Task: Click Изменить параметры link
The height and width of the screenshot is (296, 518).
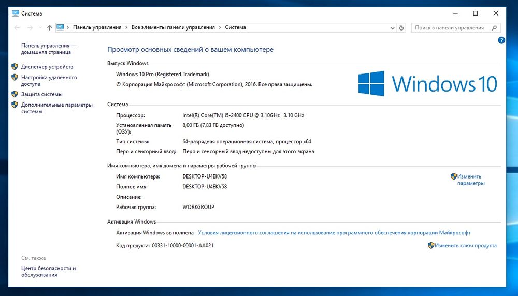Action: pos(471,180)
